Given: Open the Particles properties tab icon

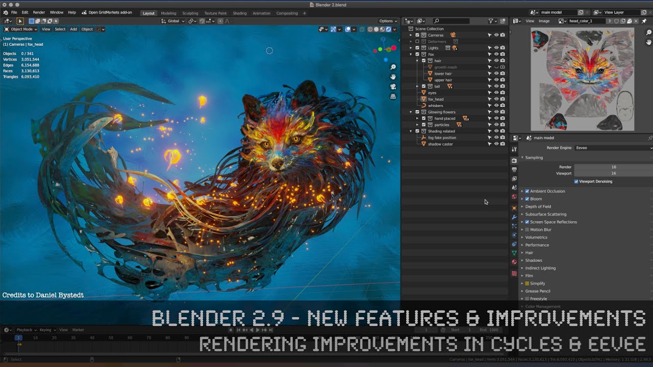Looking at the screenshot, I should pyautogui.click(x=514, y=226).
